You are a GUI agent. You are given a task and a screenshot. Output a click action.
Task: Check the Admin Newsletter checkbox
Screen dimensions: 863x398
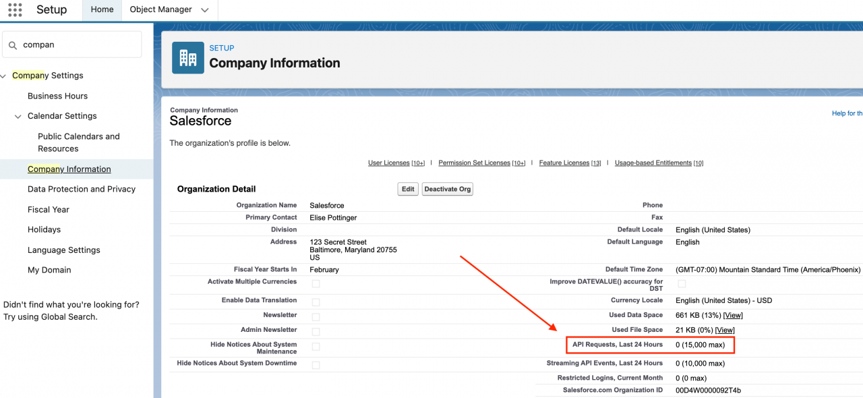pos(315,332)
